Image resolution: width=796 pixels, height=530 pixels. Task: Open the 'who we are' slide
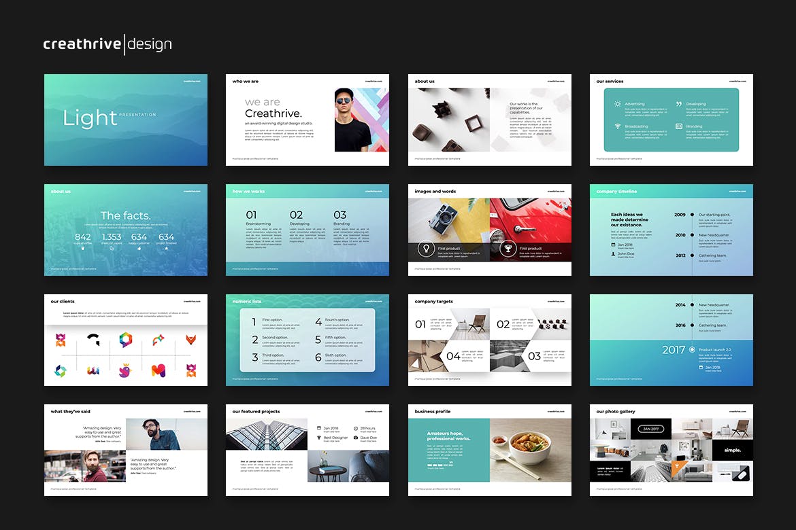click(308, 120)
